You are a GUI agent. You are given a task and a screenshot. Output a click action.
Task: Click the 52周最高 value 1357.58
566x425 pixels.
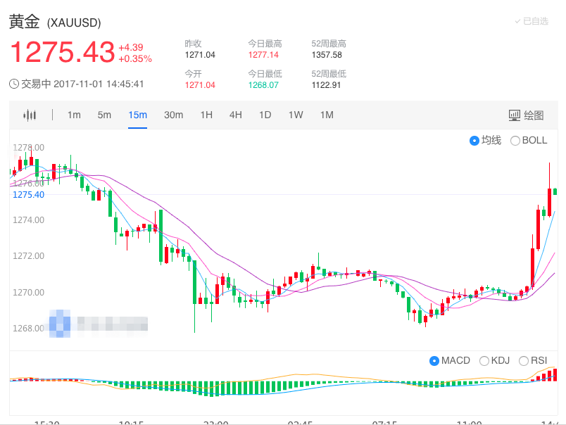327,53
